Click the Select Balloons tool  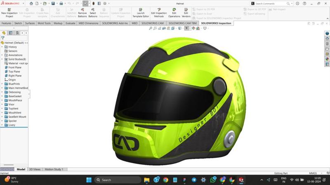[93, 13]
